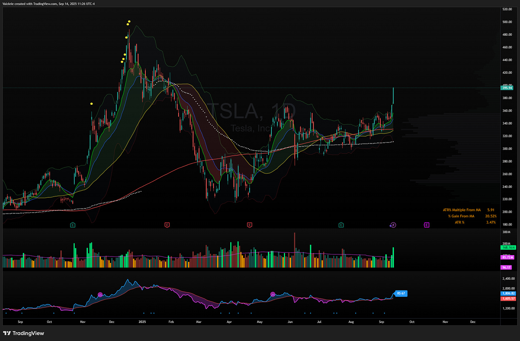Click the 1,200.00 RS axis label
The image size is (520, 341).
coord(509,308)
